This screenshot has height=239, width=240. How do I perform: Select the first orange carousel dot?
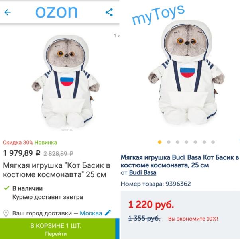(x=159, y=142)
